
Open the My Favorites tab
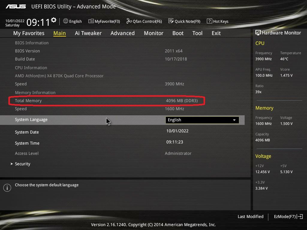pyautogui.click(x=29, y=33)
